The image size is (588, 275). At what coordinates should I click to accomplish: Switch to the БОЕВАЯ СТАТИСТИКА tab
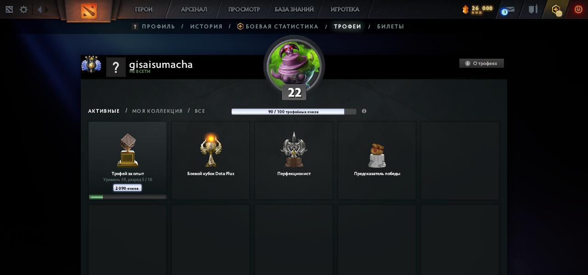point(277,27)
